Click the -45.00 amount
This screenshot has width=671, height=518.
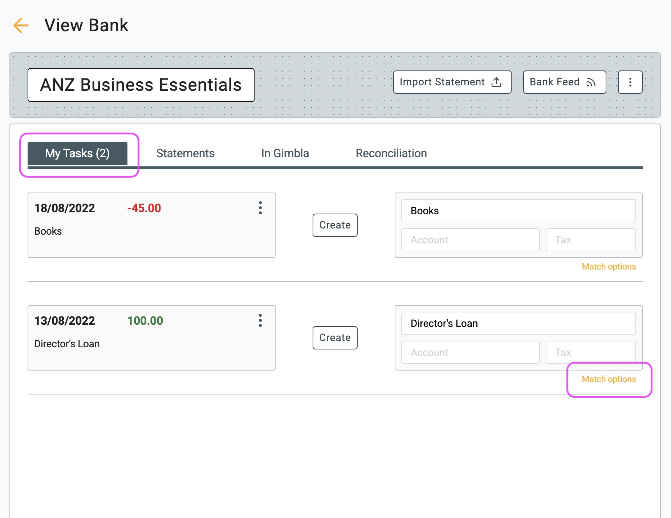pyautogui.click(x=144, y=208)
